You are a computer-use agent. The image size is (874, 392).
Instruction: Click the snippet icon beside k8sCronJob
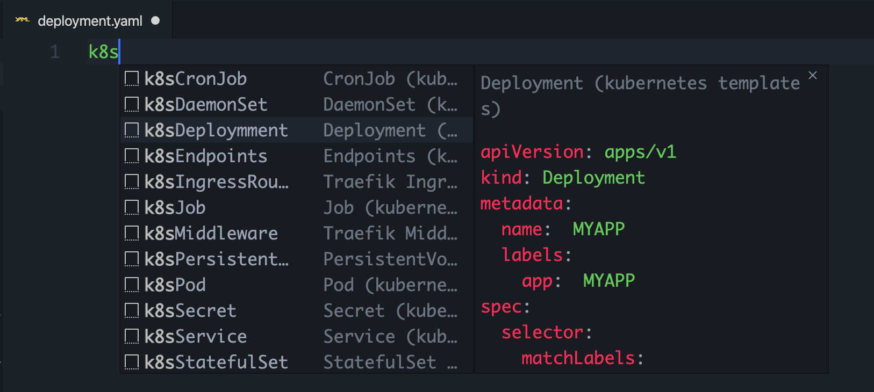132,79
